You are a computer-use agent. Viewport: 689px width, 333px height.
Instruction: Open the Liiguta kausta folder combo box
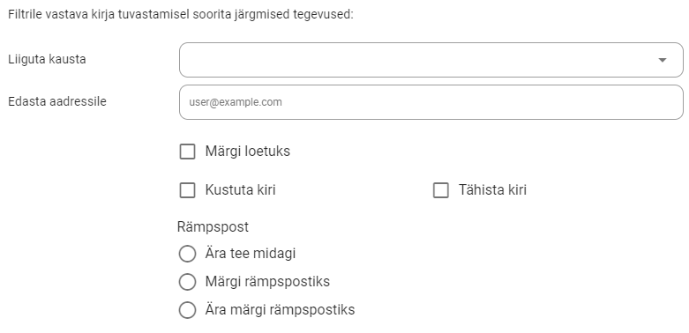[x=431, y=60]
